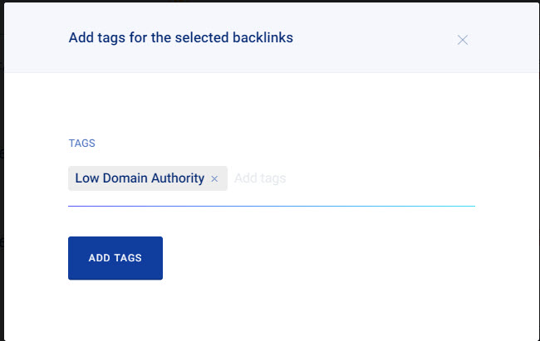Click the small x beside Low Domain Authority

pyautogui.click(x=214, y=178)
